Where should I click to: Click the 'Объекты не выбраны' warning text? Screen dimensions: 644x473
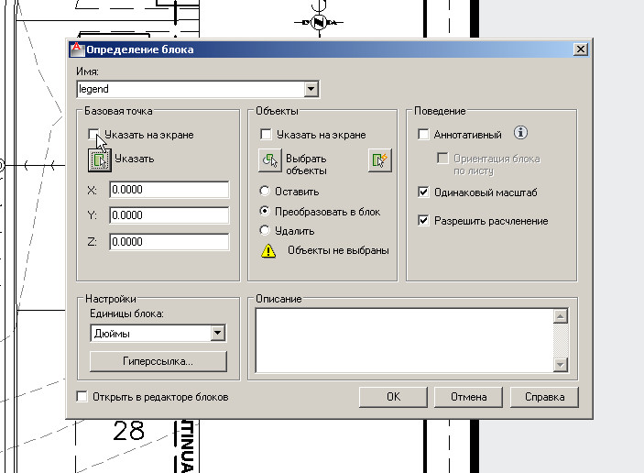tap(338, 250)
